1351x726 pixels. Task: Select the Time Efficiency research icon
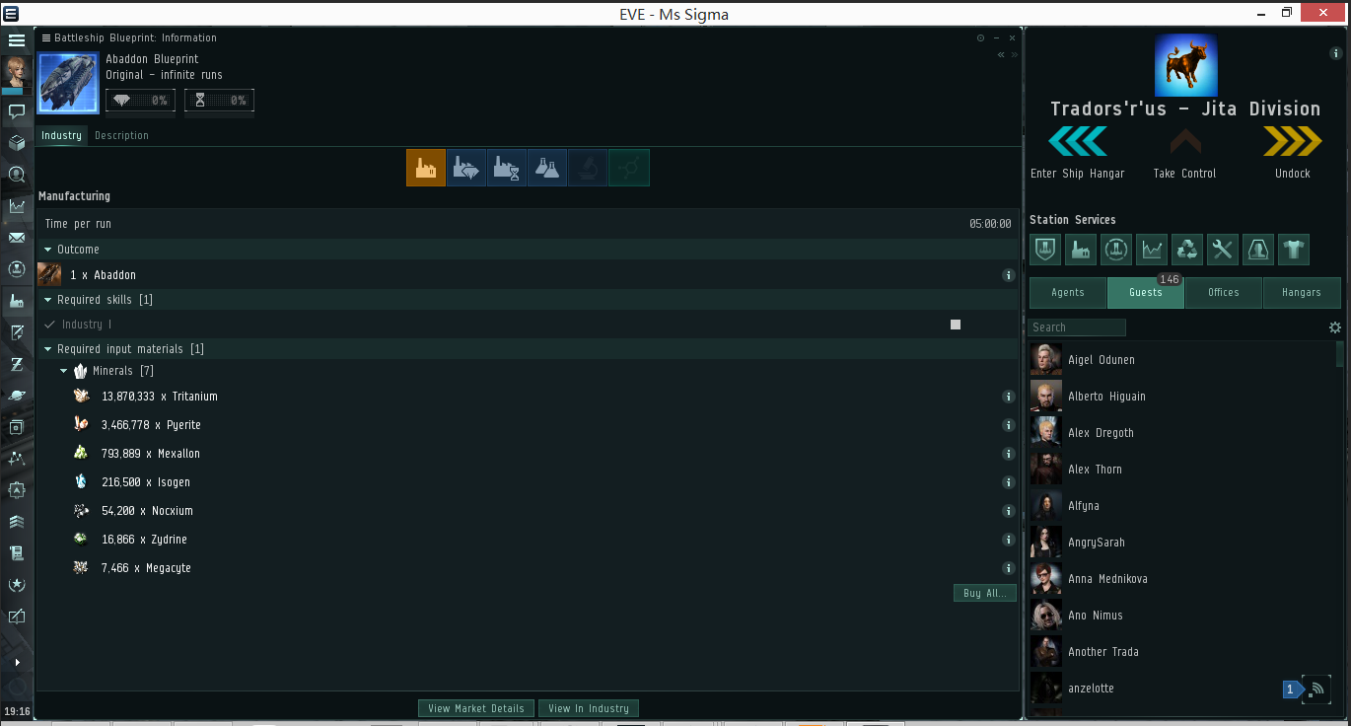507,168
